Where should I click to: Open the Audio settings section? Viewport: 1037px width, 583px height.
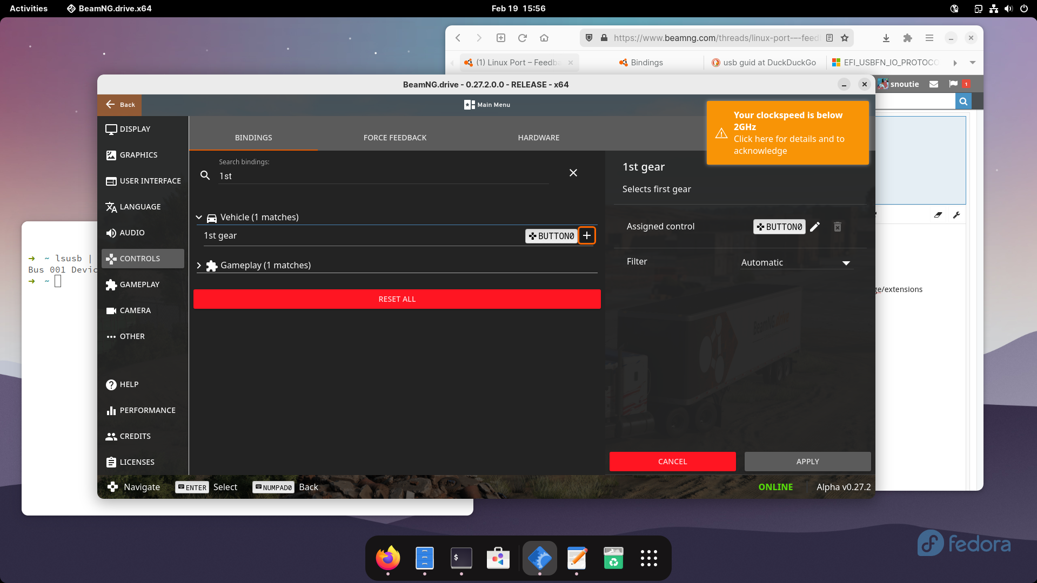tap(143, 233)
